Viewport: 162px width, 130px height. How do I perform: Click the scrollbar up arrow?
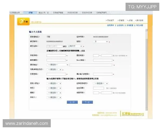147,30
